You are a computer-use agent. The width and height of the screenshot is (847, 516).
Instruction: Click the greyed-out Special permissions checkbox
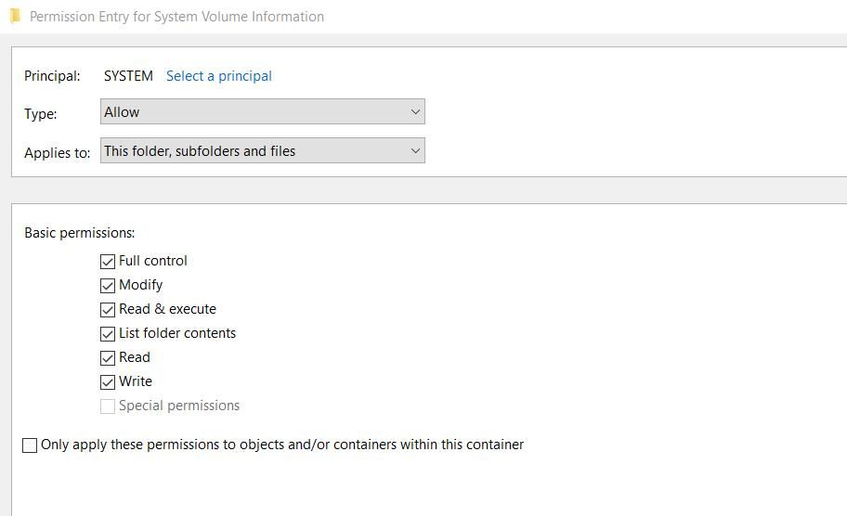tap(108, 406)
